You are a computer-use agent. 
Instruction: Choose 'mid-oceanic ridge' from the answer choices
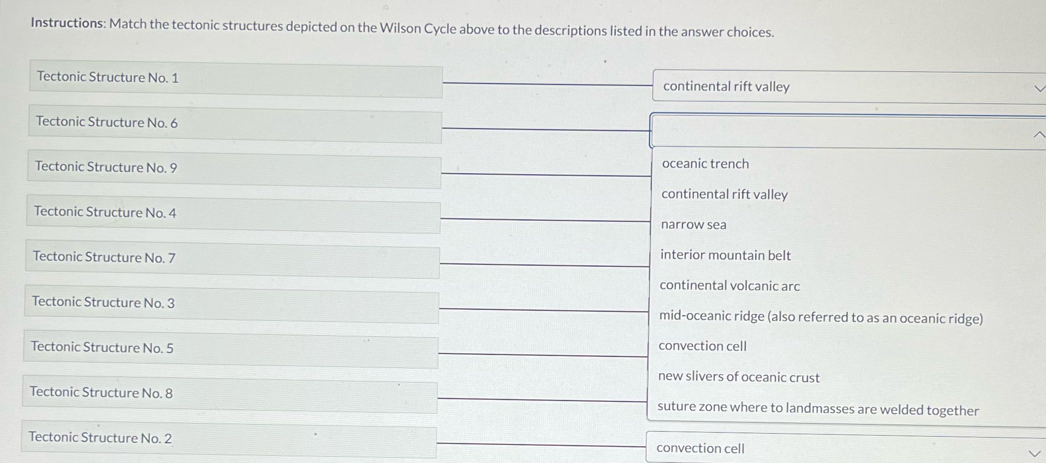(x=769, y=317)
